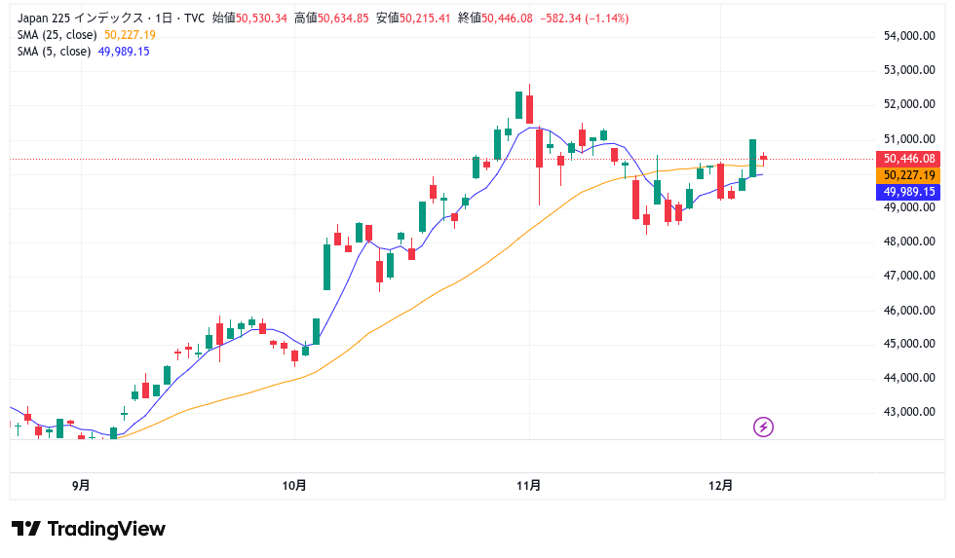Select the SMA (5, close) indicator legend
The height and width of the screenshot is (558, 955).
55,52
